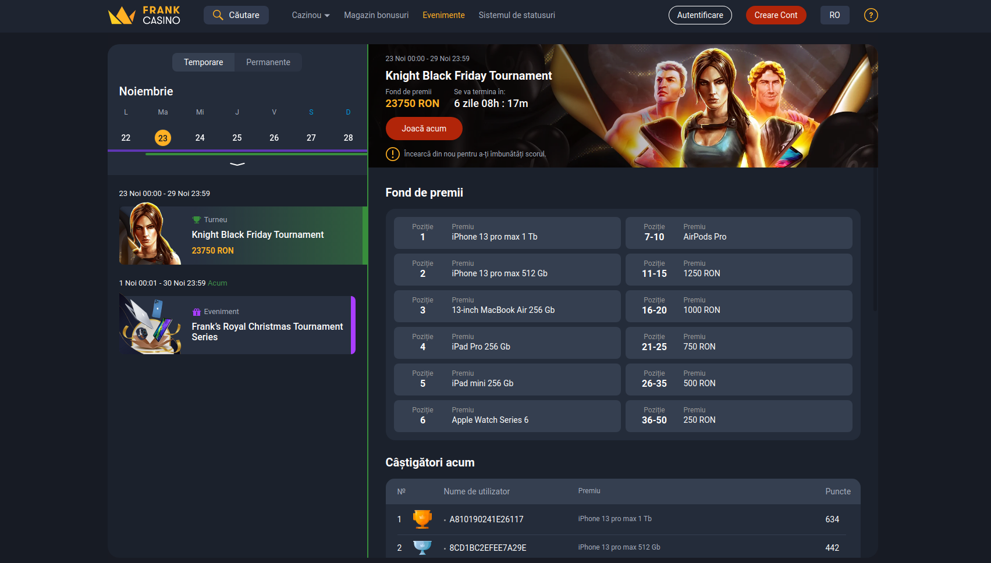Click the Lara character thumbnail on tournament card
Screen dimensions: 991x563
(150, 234)
